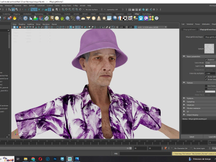Viewport: 216px width, 162px height.
Task: Click the Select button in Attribute Editor
Action: [x=192, y=137]
